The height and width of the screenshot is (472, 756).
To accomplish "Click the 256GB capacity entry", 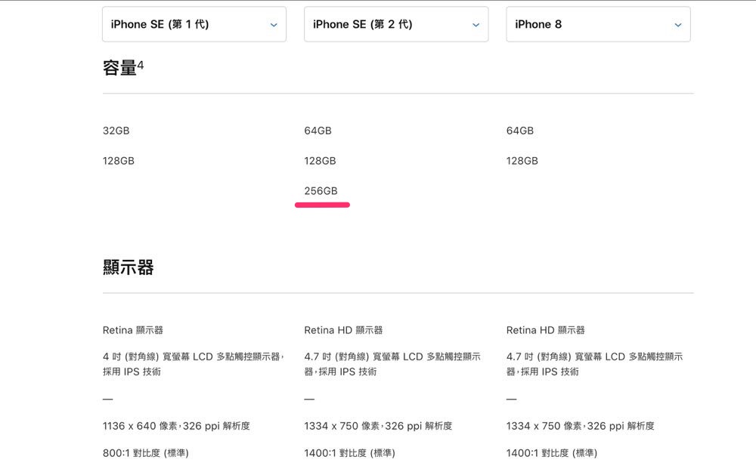I will coord(321,191).
